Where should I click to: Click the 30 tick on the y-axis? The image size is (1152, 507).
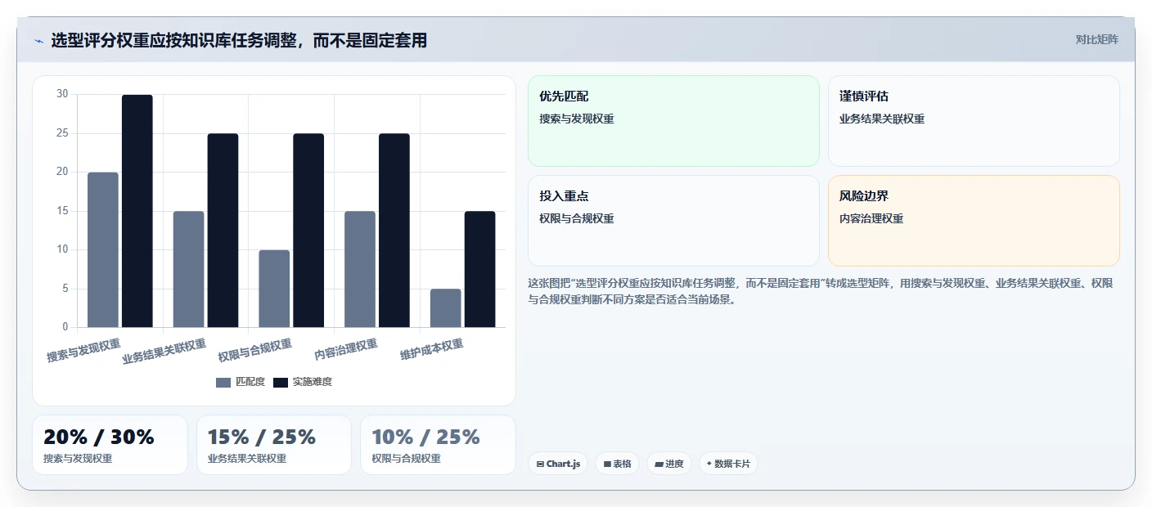[63, 94]
